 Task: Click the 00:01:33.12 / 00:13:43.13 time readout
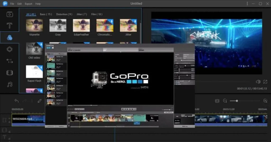(x=252, y=88)
